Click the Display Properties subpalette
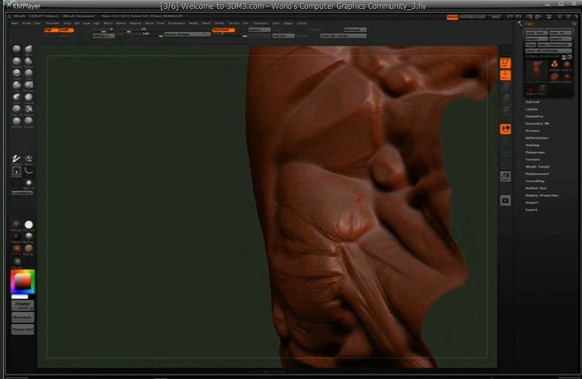 click(542, 195)
